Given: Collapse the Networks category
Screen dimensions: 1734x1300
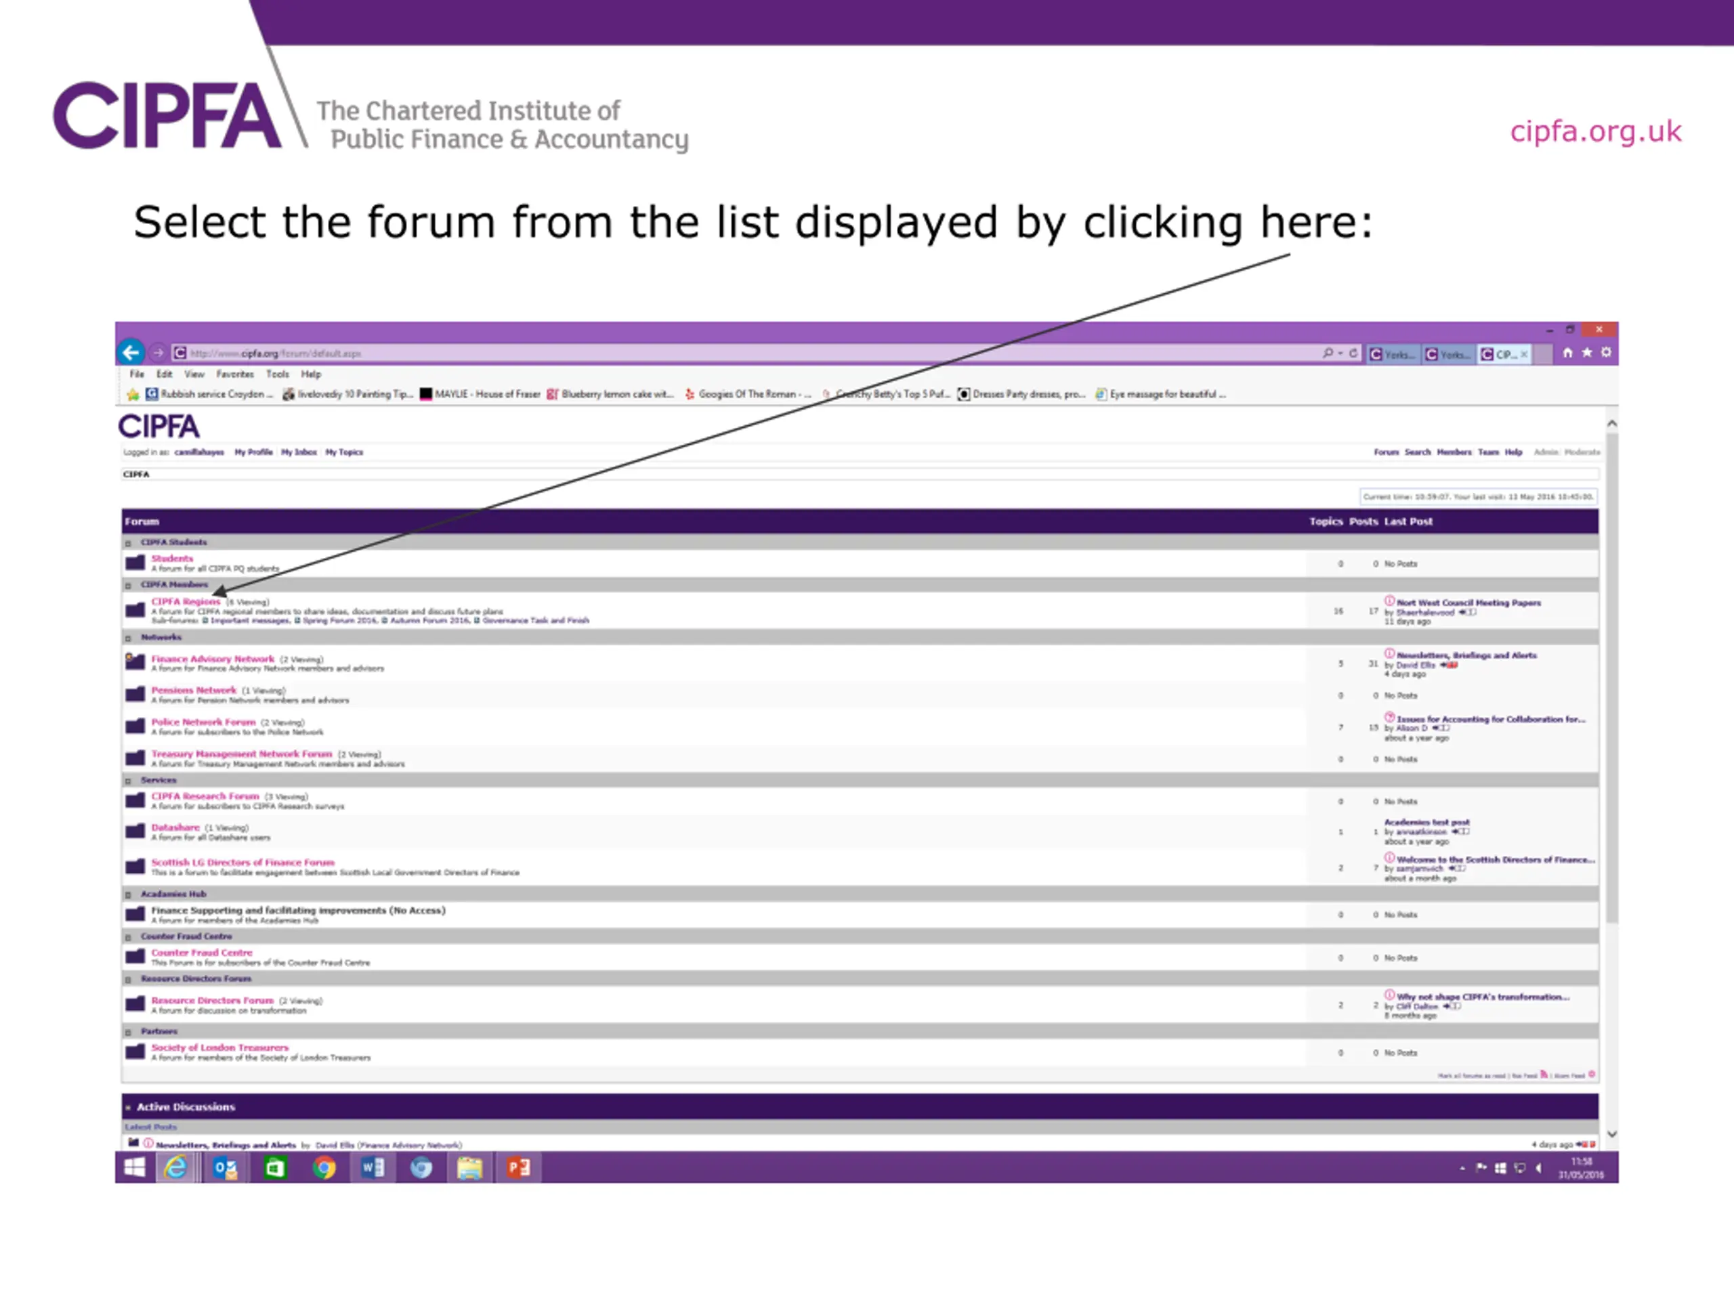Looking at the screenshot, I should pyautogui.click(x=129, y=638).
